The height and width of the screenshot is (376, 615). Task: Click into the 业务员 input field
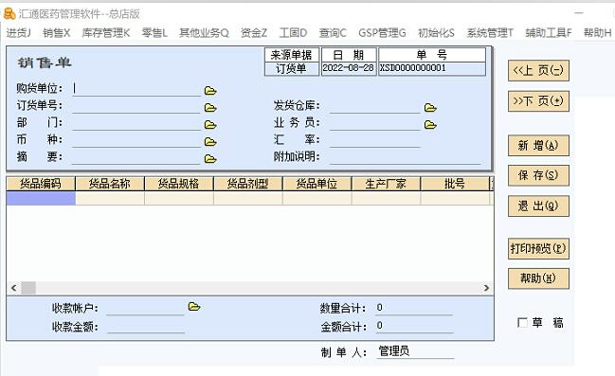pyautogui.click(x=375, y=123)
